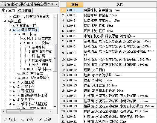Screen dimensions: 157x123
Task: Select code cell A10-1
Action: click(75, 10)
